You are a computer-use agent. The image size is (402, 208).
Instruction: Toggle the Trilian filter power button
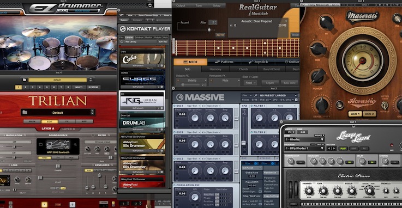click(93, 135)
